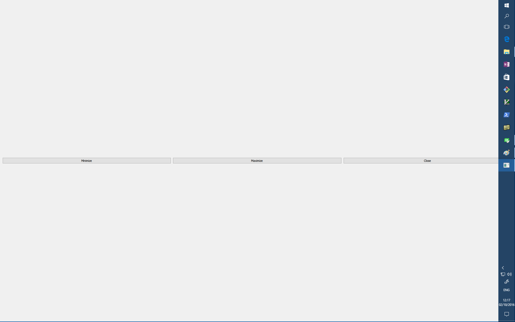The width and height of the screenshot is (515, 322).
Task: Click the Maximize button
Action: [257, 160]
